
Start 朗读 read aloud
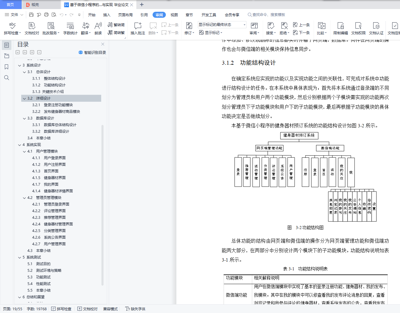(x=98, y=29)
